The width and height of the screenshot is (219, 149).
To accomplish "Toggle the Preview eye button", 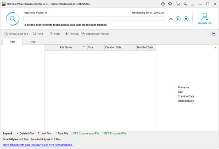I will click(x=72, y=34).
